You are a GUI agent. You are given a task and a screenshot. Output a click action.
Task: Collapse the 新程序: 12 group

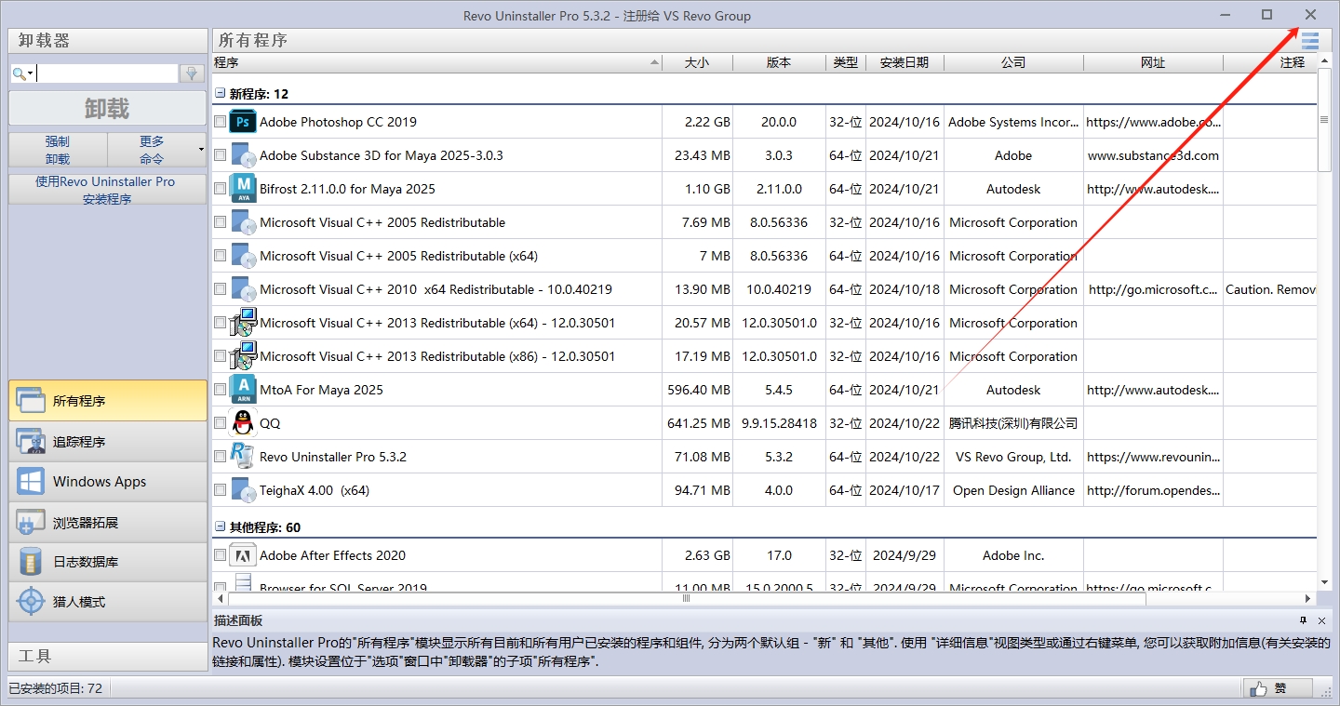click(x=221, y=94)
